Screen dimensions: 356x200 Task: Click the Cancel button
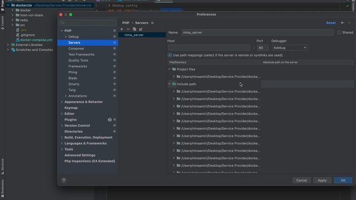pos(301,180)
